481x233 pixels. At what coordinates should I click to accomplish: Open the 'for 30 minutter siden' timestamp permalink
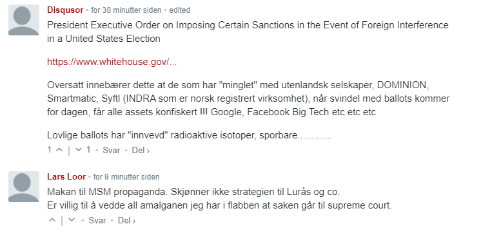(126, 10)
